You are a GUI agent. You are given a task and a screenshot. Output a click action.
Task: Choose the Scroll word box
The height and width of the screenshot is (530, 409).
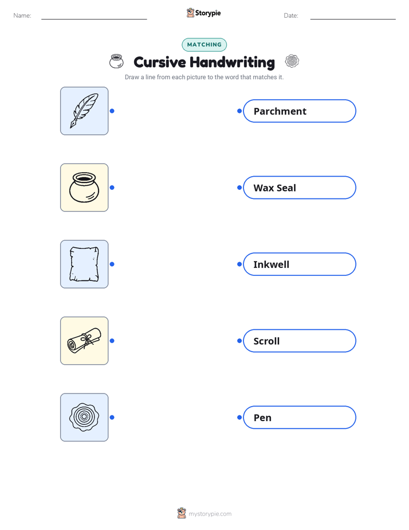pos(300,341)
